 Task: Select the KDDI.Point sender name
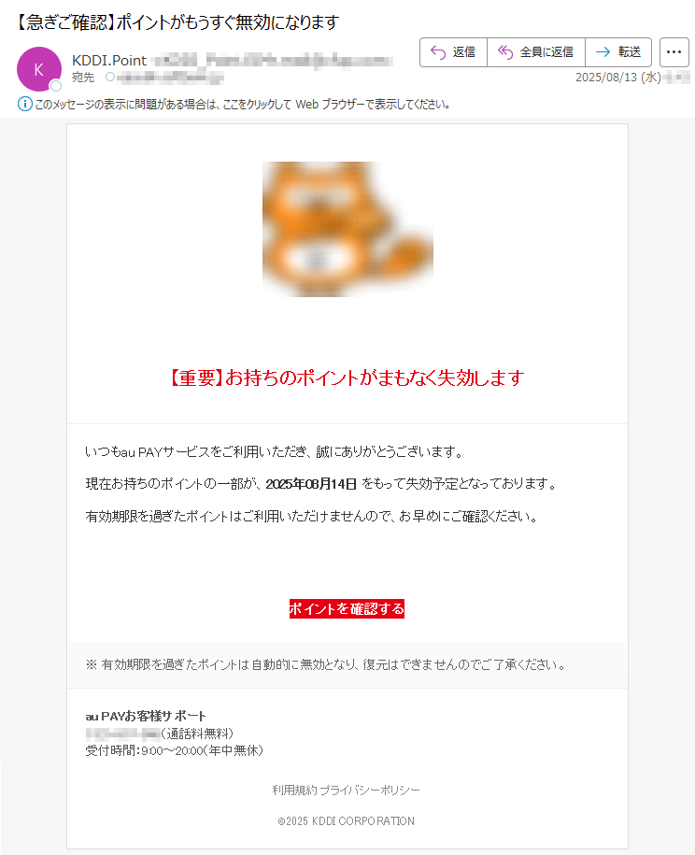point(109,60)
